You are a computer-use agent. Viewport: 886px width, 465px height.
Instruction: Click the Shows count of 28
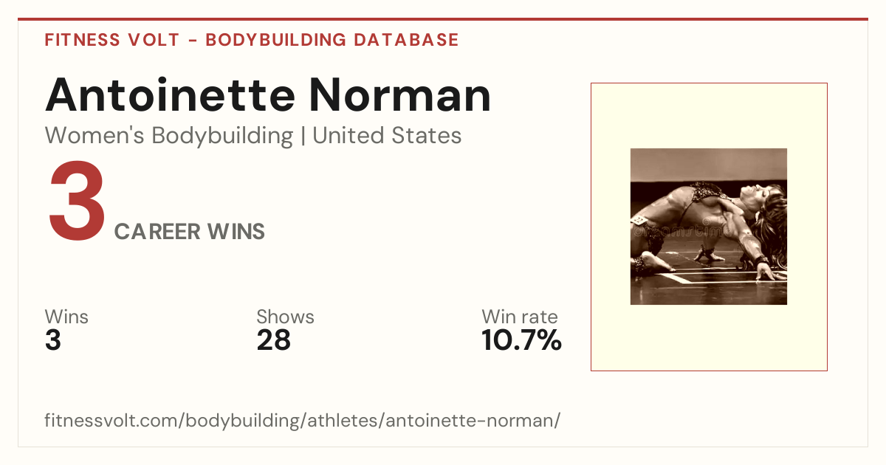point(274,340)
